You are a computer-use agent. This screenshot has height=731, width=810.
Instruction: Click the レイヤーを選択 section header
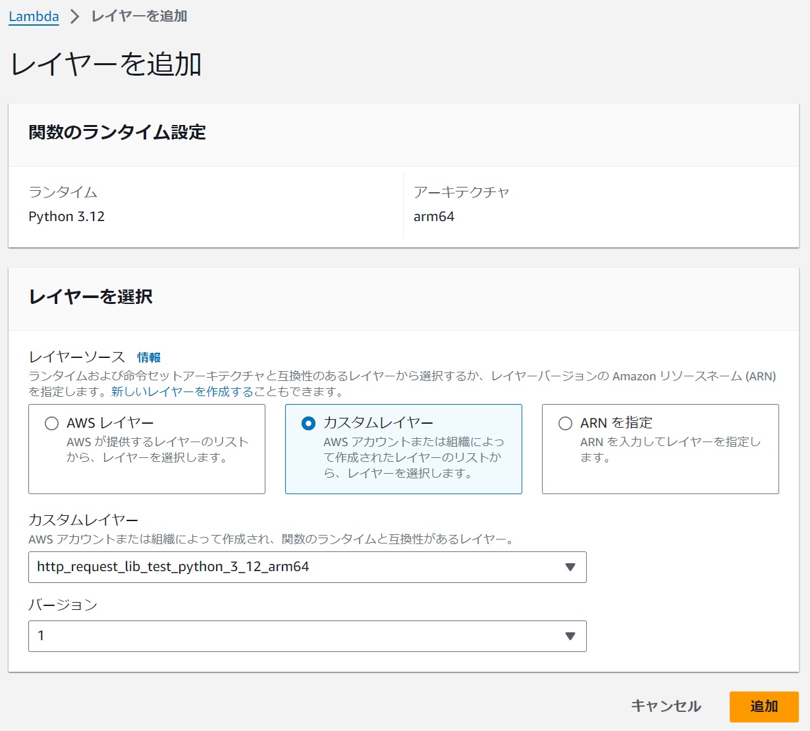tap(90, 297)
